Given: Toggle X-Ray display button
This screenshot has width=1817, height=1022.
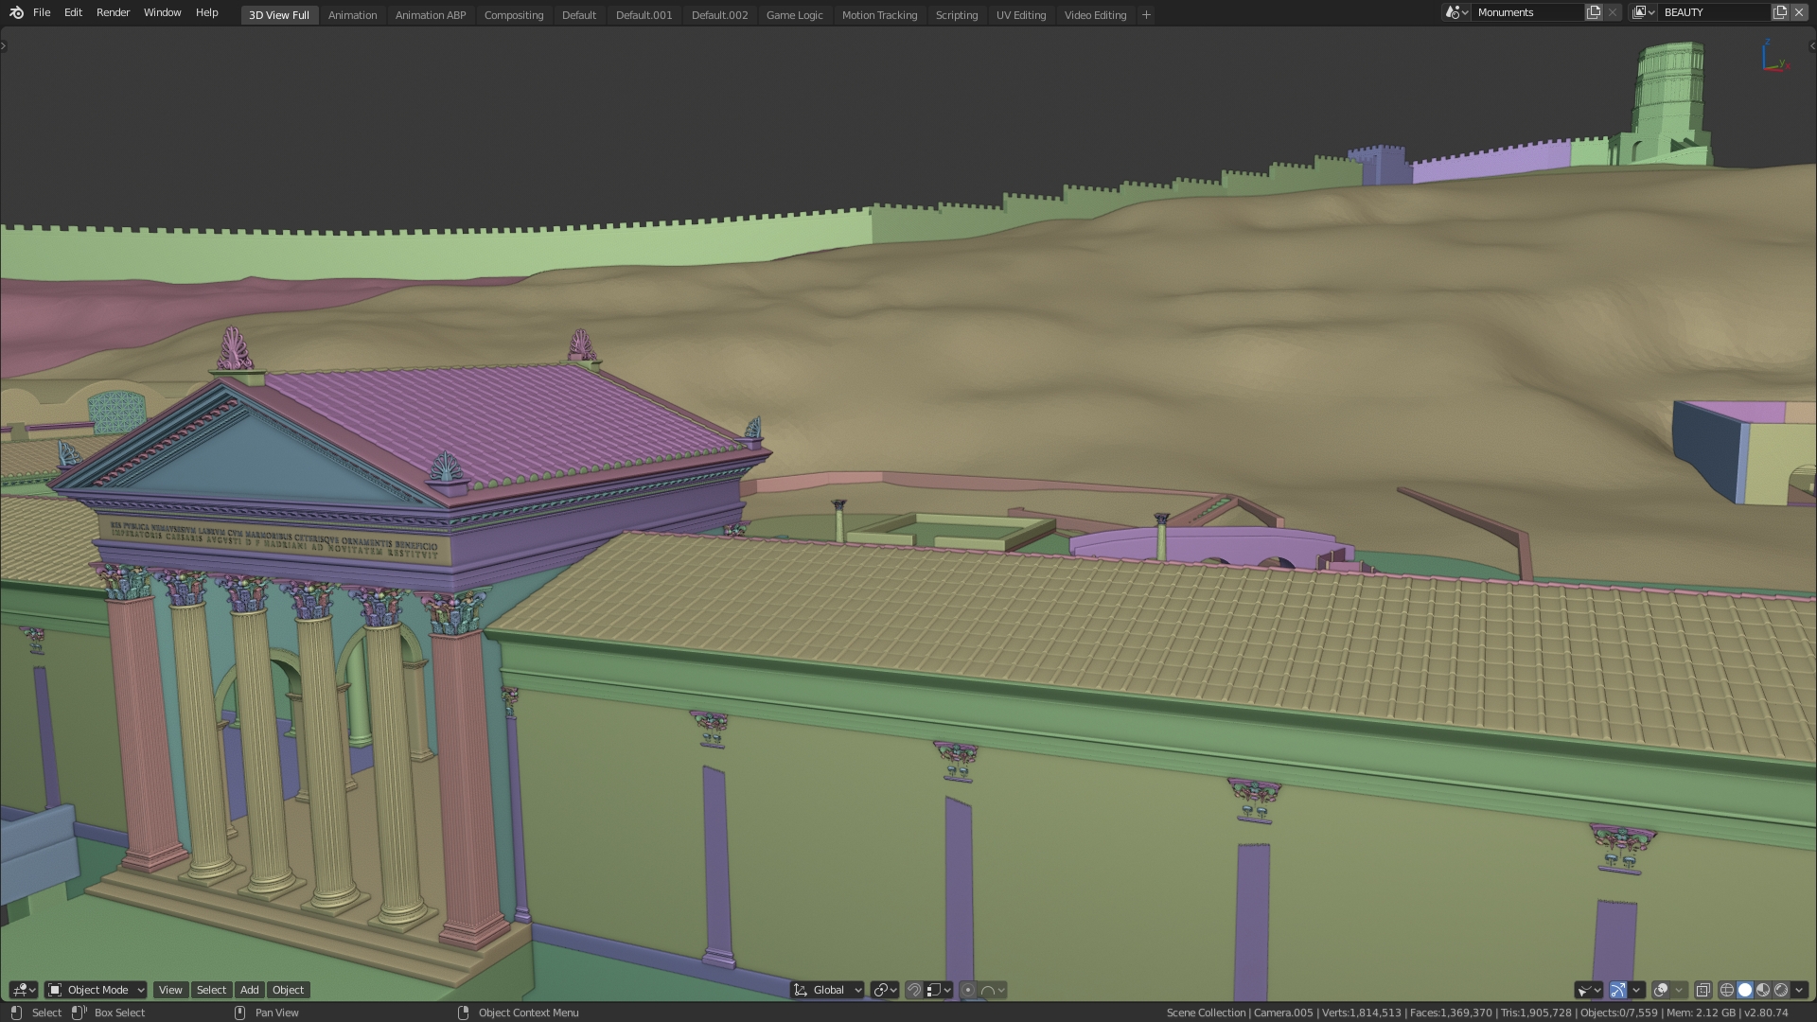Looking at the screenshot, I should (x=1703, y=990).
